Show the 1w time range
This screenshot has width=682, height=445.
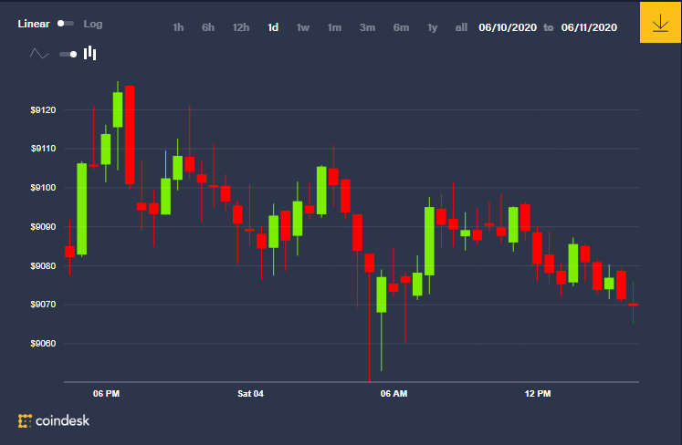tap(303, 27)
